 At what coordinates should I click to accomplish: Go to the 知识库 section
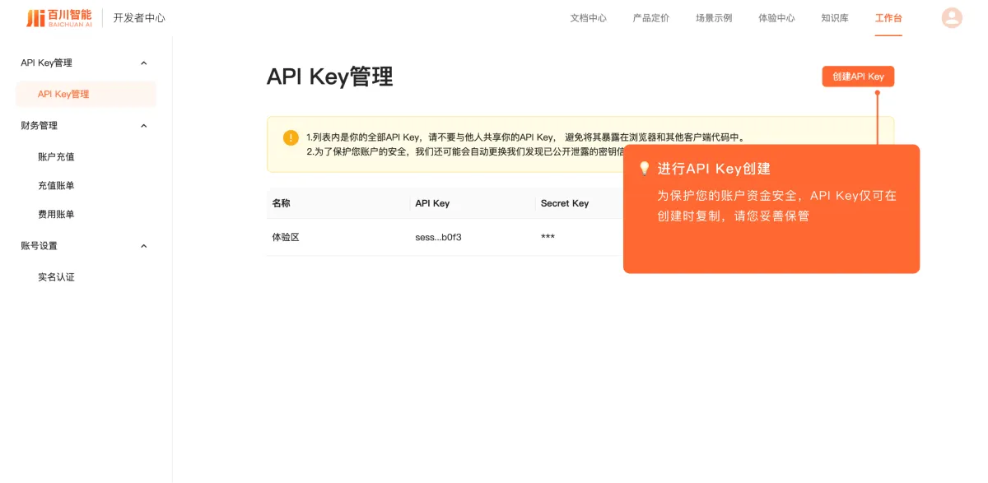tap(833, 17)
